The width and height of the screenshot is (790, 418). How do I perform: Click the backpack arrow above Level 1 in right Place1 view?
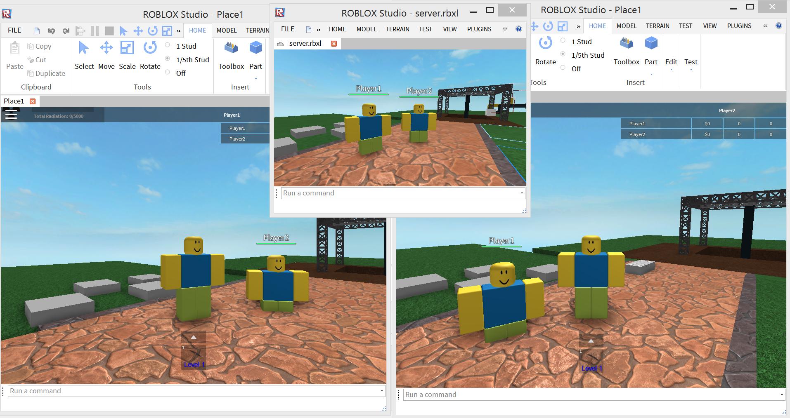(x=591, y=341)
